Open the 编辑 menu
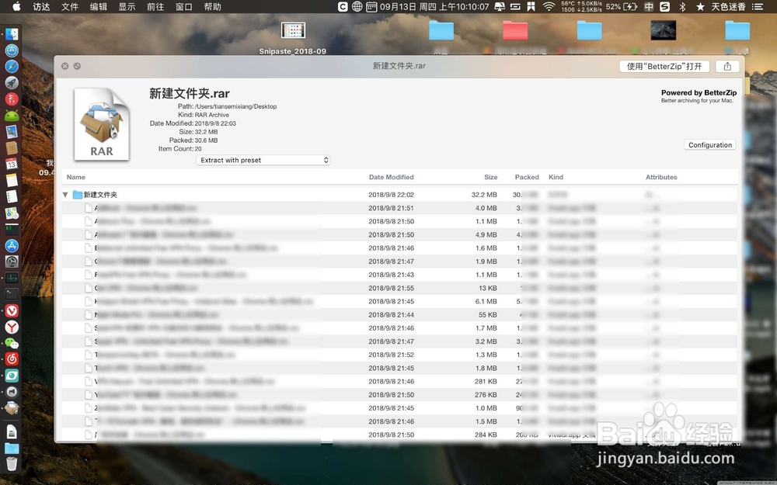777x485 pixels. [x=99, y=6]
